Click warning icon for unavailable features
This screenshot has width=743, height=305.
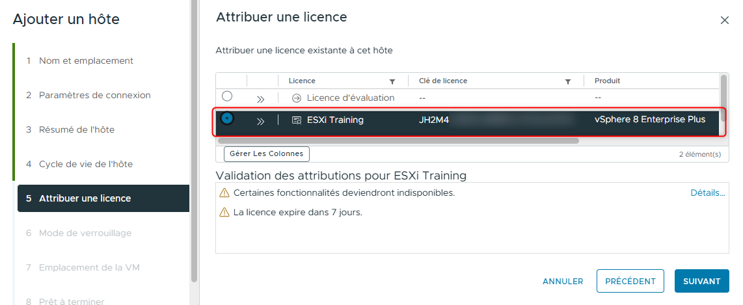224,192
